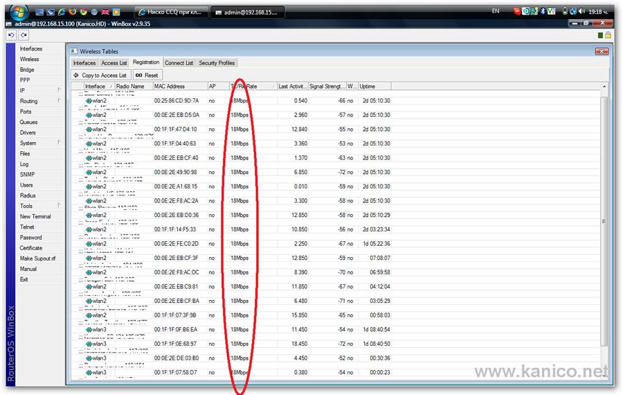Click the Reset button
623x395 pixels.
click(x=147, y=75)
